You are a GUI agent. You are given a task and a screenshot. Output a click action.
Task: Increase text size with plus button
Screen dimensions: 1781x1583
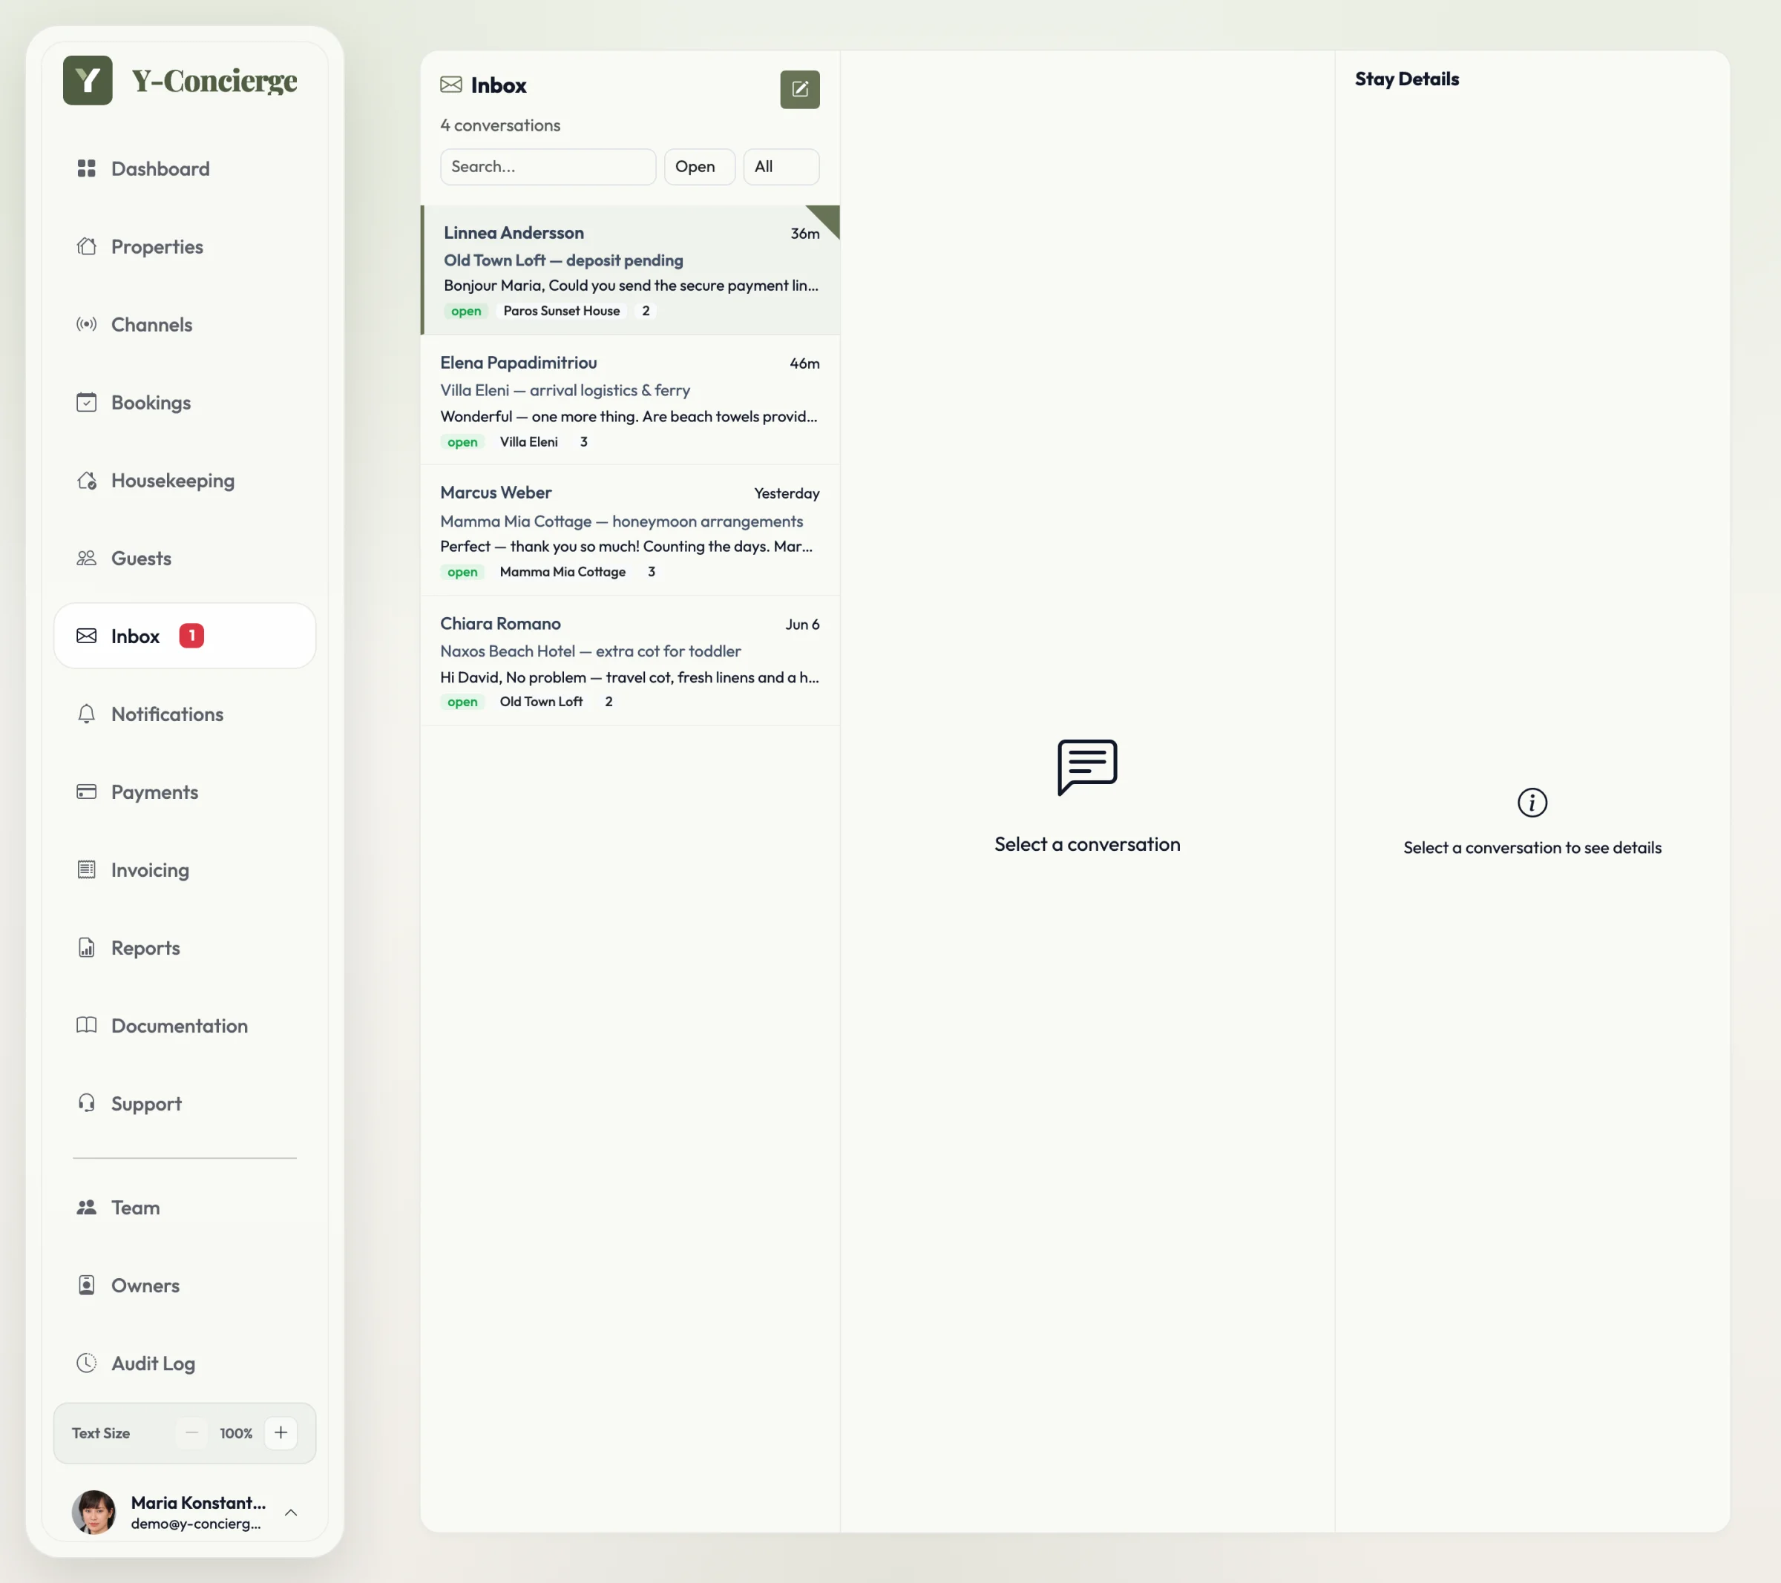coord(281,1433)
